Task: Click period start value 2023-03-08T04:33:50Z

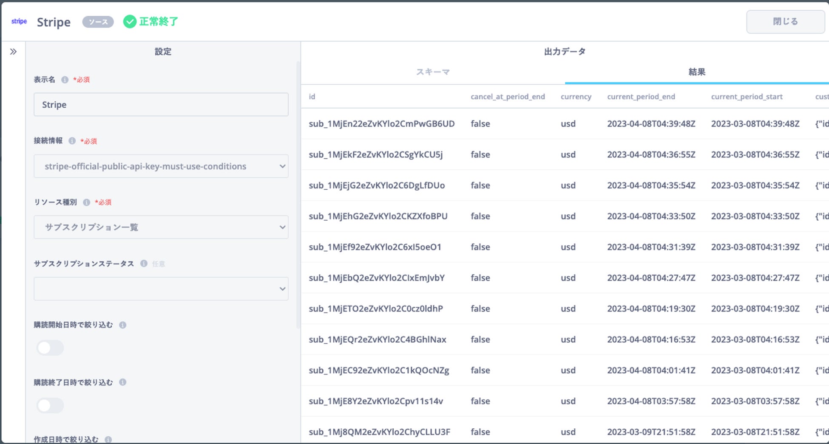Action: (755, 216)
